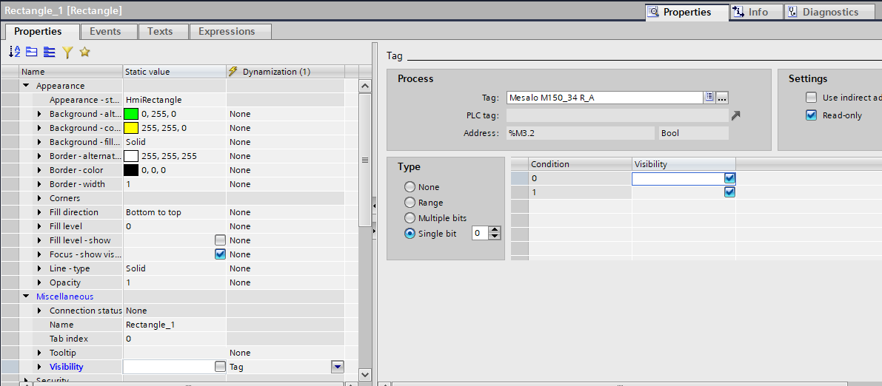882x386 pixels.
Task: Expand the Corners property
Action: [x=39, y=197]
